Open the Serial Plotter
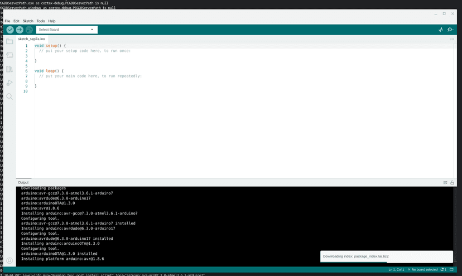This screenshot has height=276, width=462. (440, 30)
